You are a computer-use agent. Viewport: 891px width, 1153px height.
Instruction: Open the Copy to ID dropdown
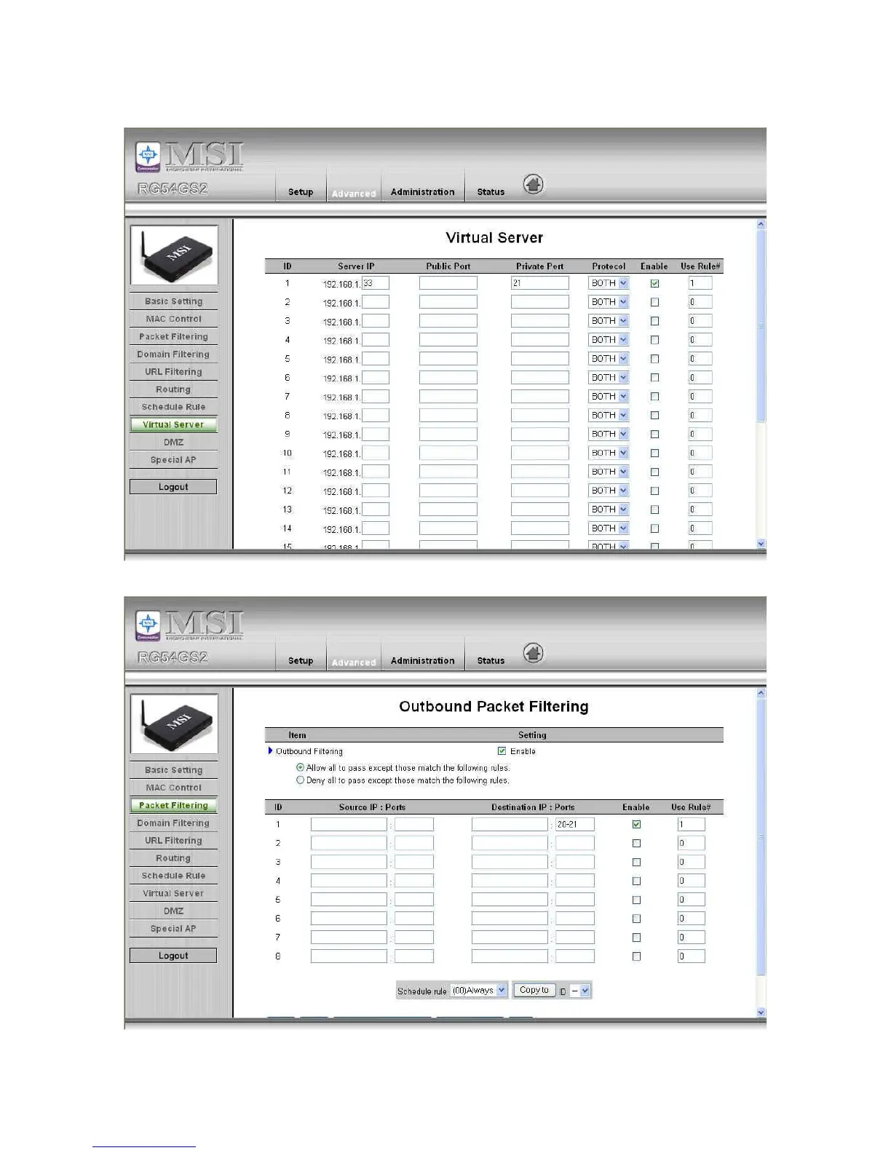tap(580, 991)
